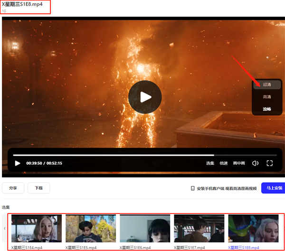Click the 安装手机客户端 观看高清原画视频 text

(227, 188)
